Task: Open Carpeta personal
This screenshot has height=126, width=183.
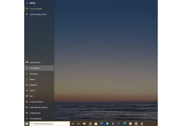Action: tap(36, 102)
